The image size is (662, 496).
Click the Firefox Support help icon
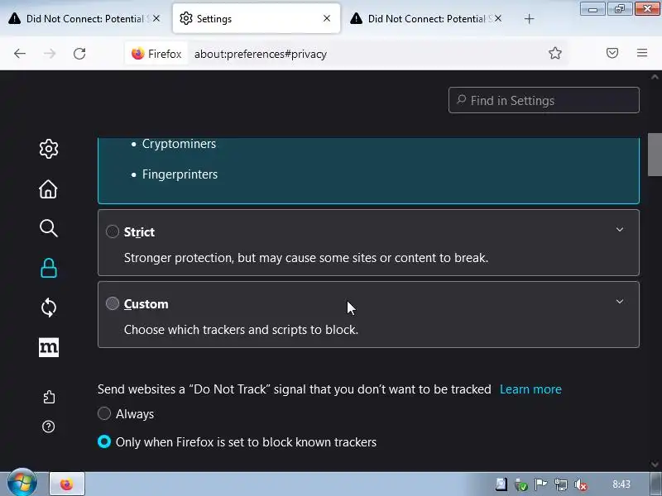49,427
